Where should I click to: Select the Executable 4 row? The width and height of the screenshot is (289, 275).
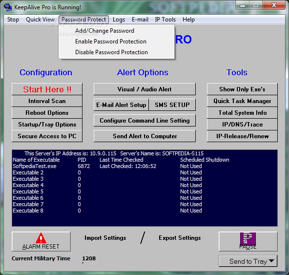[x=144, y=185]
